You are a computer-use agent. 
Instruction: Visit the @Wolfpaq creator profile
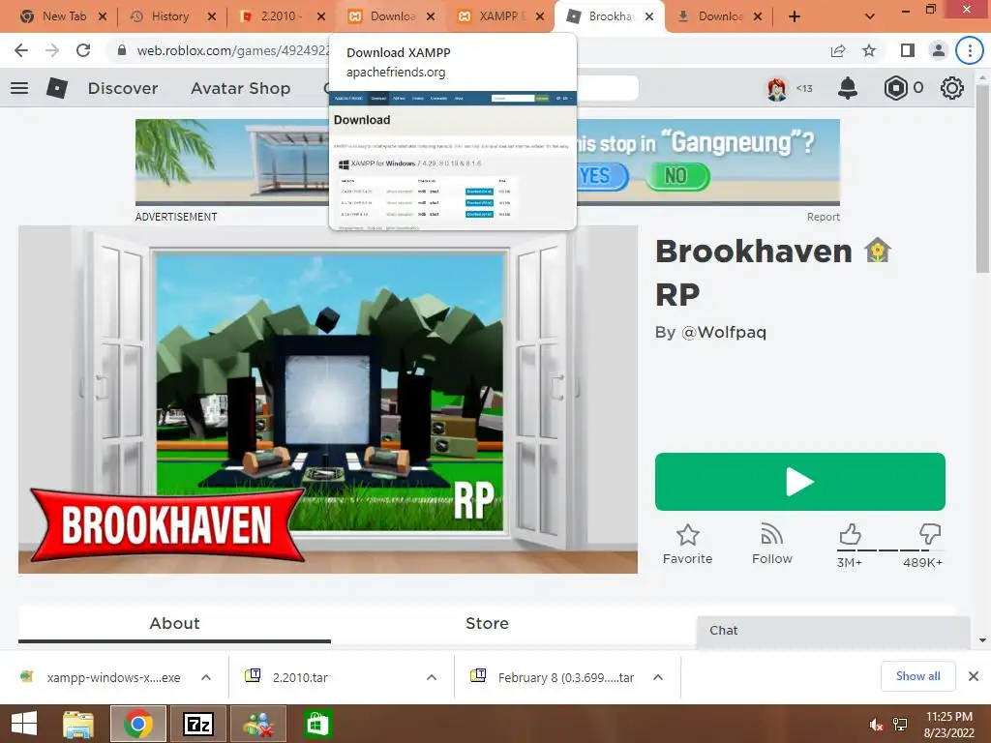click(724, 333)
